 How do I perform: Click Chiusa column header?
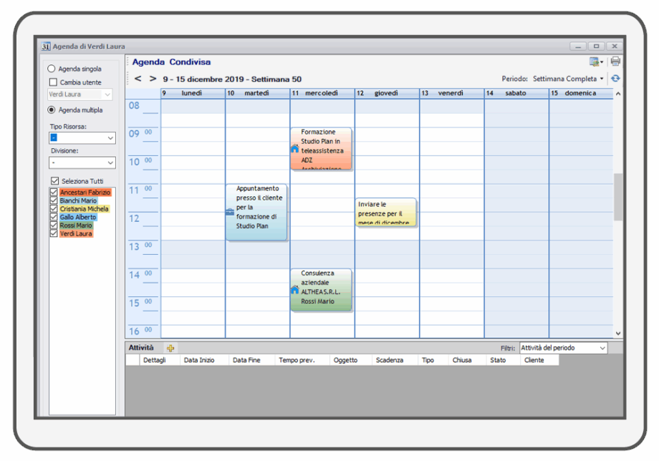click(467, 360)
